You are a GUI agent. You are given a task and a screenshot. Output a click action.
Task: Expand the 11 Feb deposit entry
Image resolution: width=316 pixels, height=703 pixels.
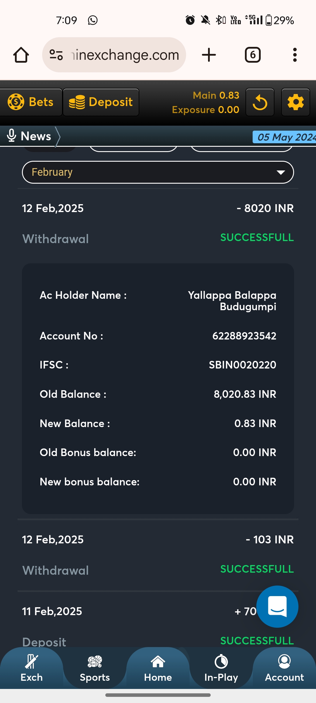117,624
